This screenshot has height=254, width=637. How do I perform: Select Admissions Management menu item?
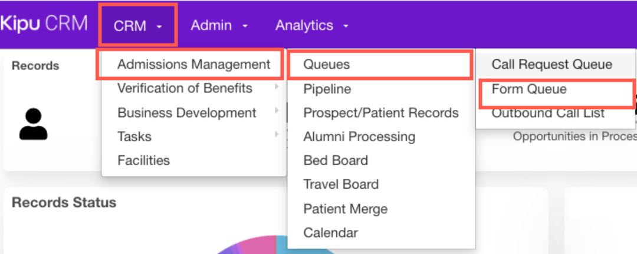pyautogui.click(x=193, y=65)
